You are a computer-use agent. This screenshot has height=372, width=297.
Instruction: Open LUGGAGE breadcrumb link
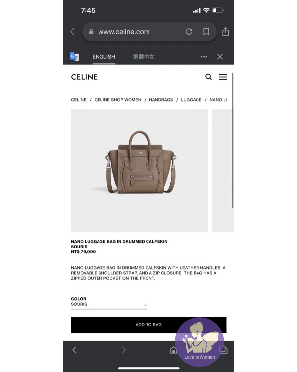tap(191, 100)
